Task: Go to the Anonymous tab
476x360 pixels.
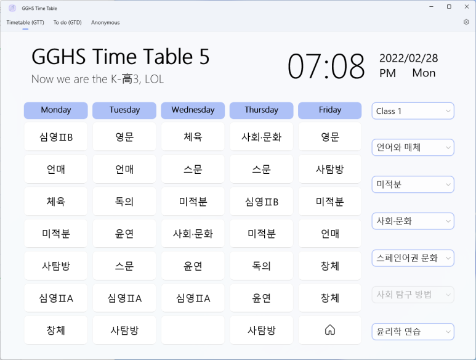Action: (105, 22)
